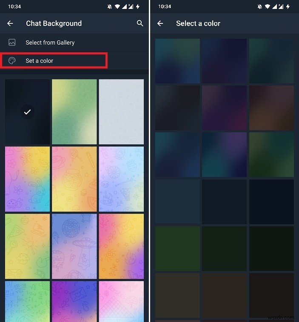Select teal-to-navy gradient color, third row left
299x322 pixels.
pyautogui.click(x=177, y=155)
